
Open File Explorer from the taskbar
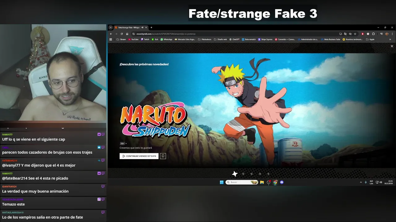pos(262,182)
